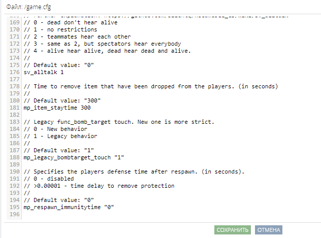Click the mp_legacy_bombtarget_touch "1" line
Screen dimensions: 321x238
click(74, 157)
